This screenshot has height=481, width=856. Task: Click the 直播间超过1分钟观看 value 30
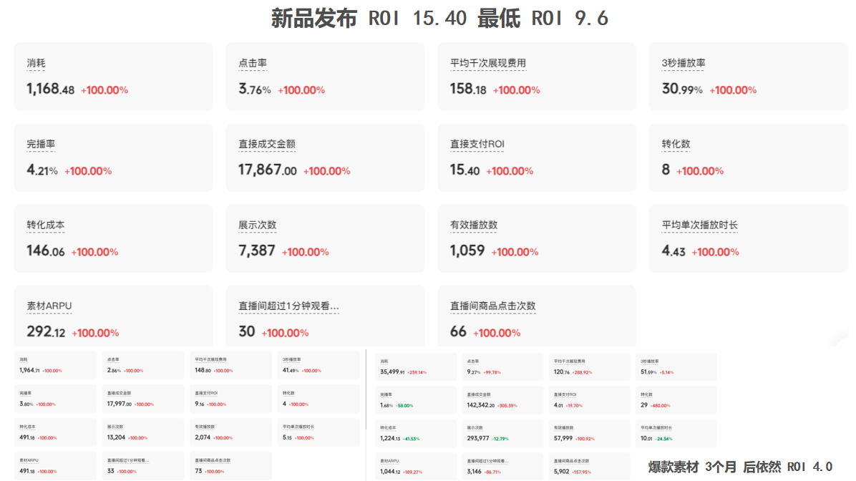pos(247,331)
